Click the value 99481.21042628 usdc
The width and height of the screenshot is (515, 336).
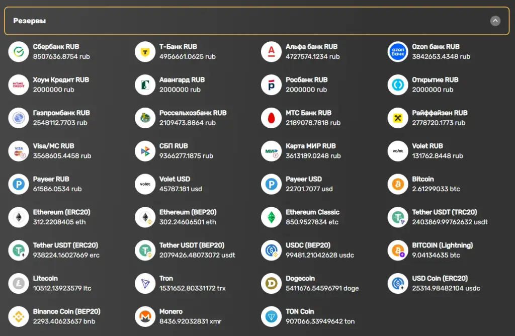320,255
